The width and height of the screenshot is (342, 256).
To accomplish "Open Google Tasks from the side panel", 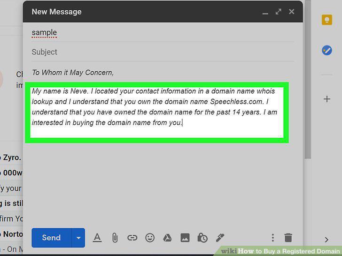I will point(327,50).
